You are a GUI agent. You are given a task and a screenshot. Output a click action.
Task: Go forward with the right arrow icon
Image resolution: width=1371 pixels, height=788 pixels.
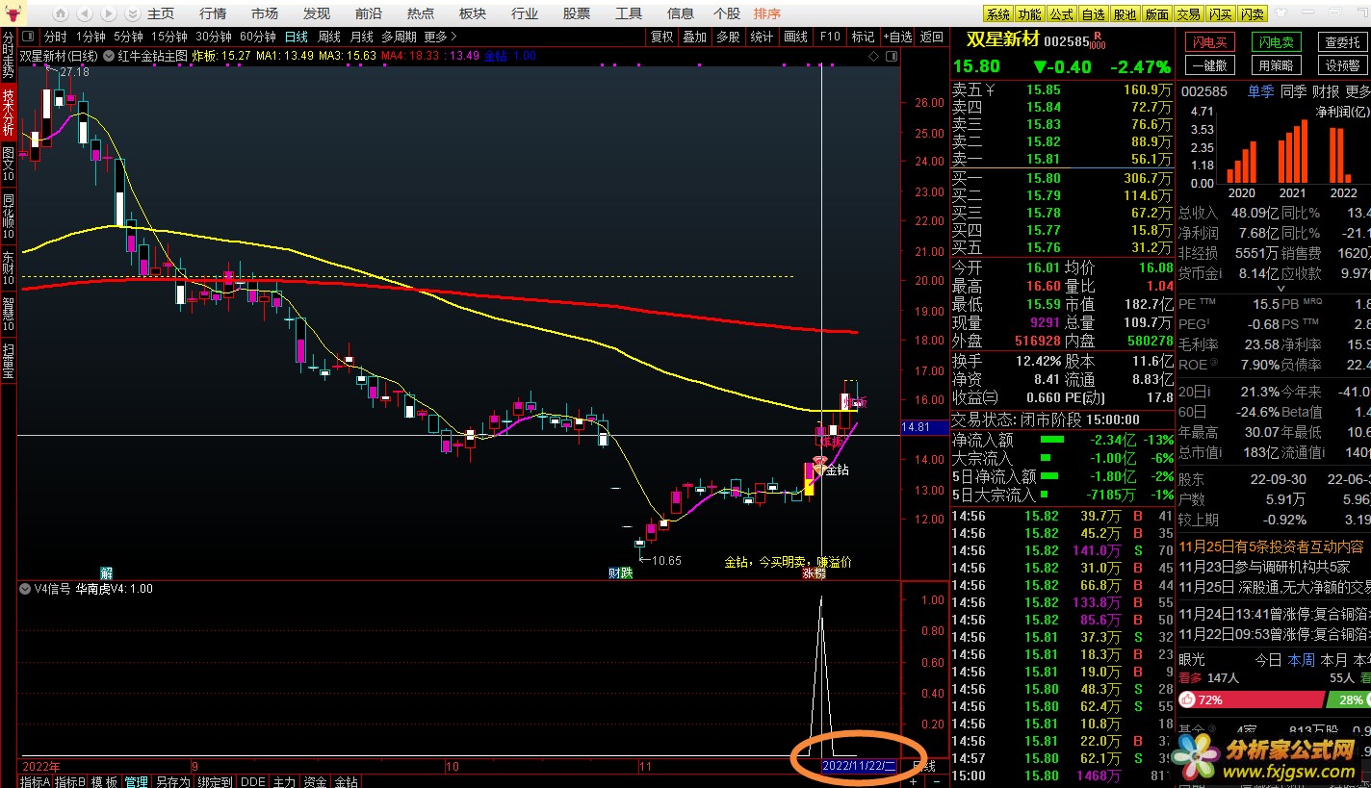pyautogui.click(x=108, y=13)
